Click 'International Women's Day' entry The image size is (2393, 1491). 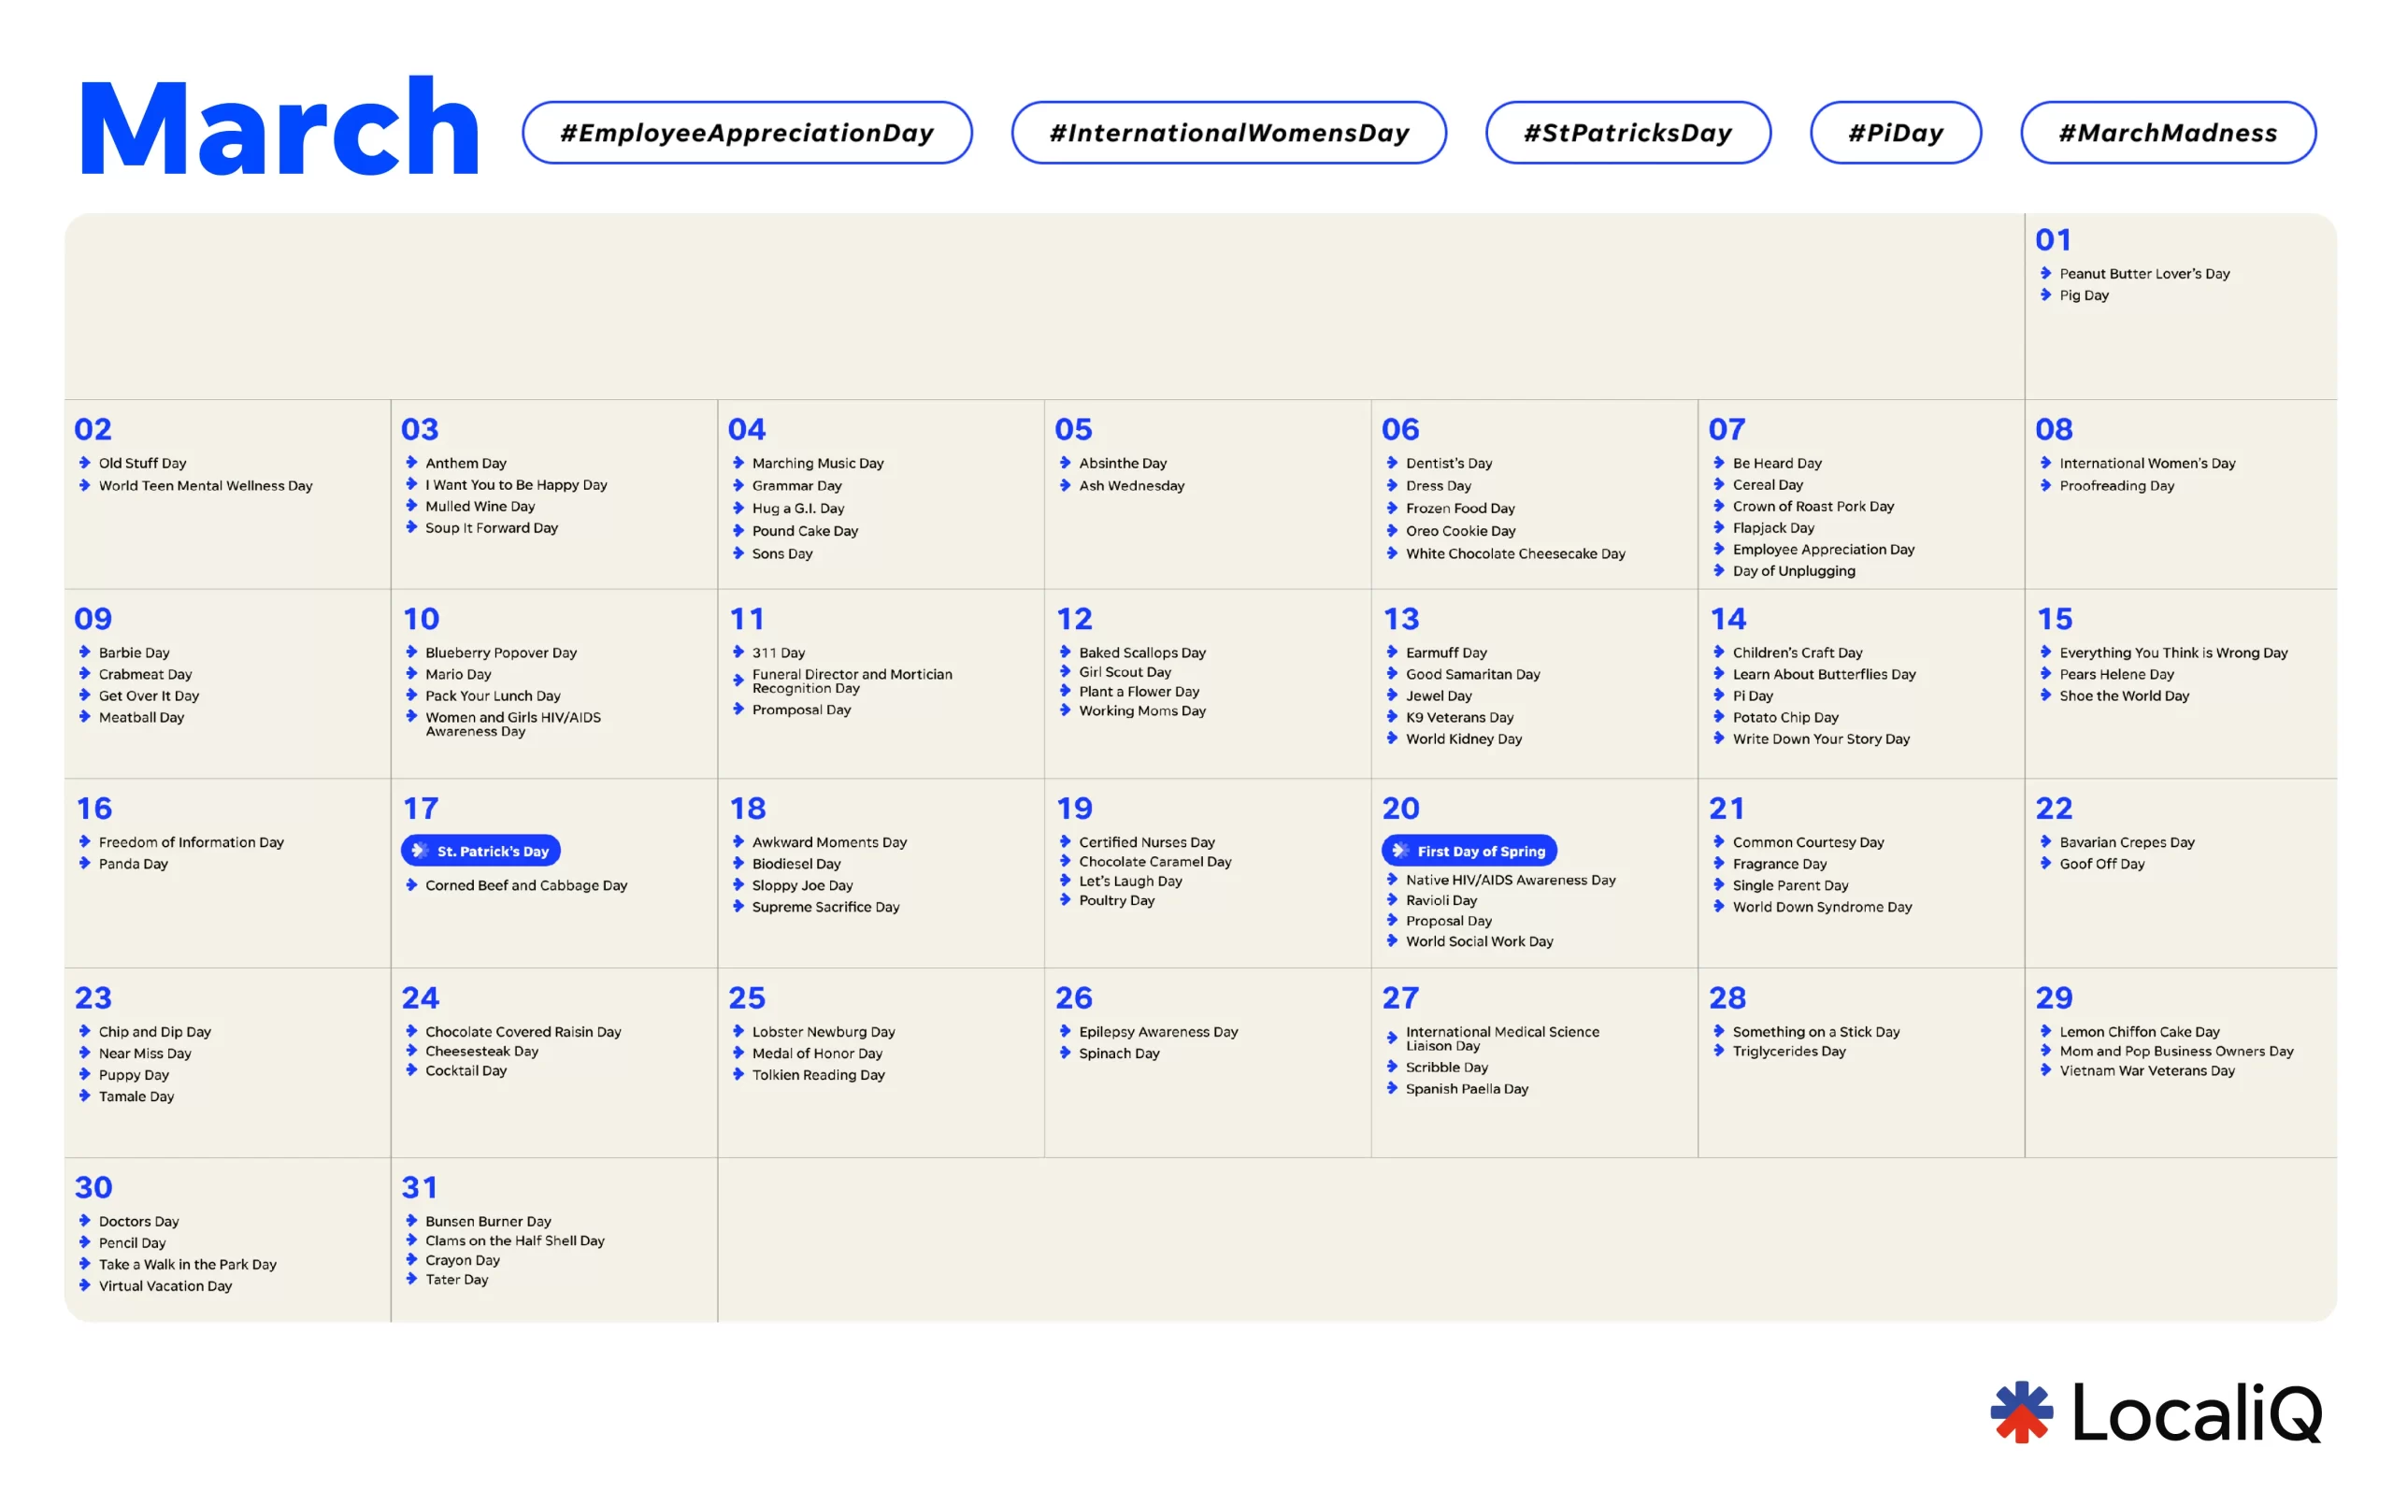tap(2147, 463)
